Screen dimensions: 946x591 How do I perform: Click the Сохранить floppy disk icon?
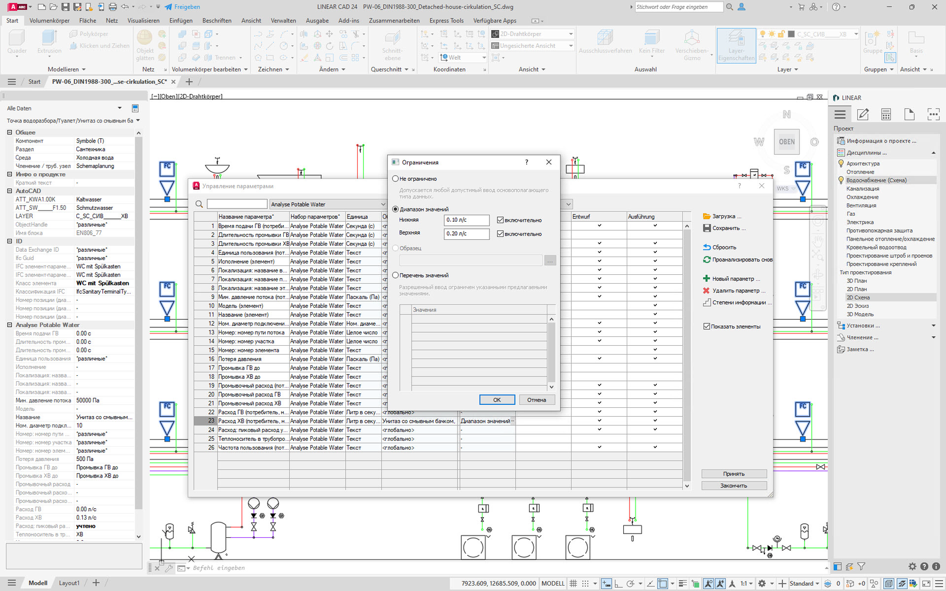(x=707, y=228)
